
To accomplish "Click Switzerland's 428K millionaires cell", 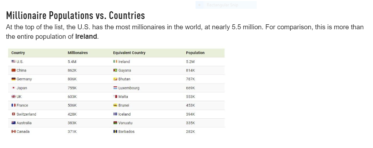I will coord(72,114).
